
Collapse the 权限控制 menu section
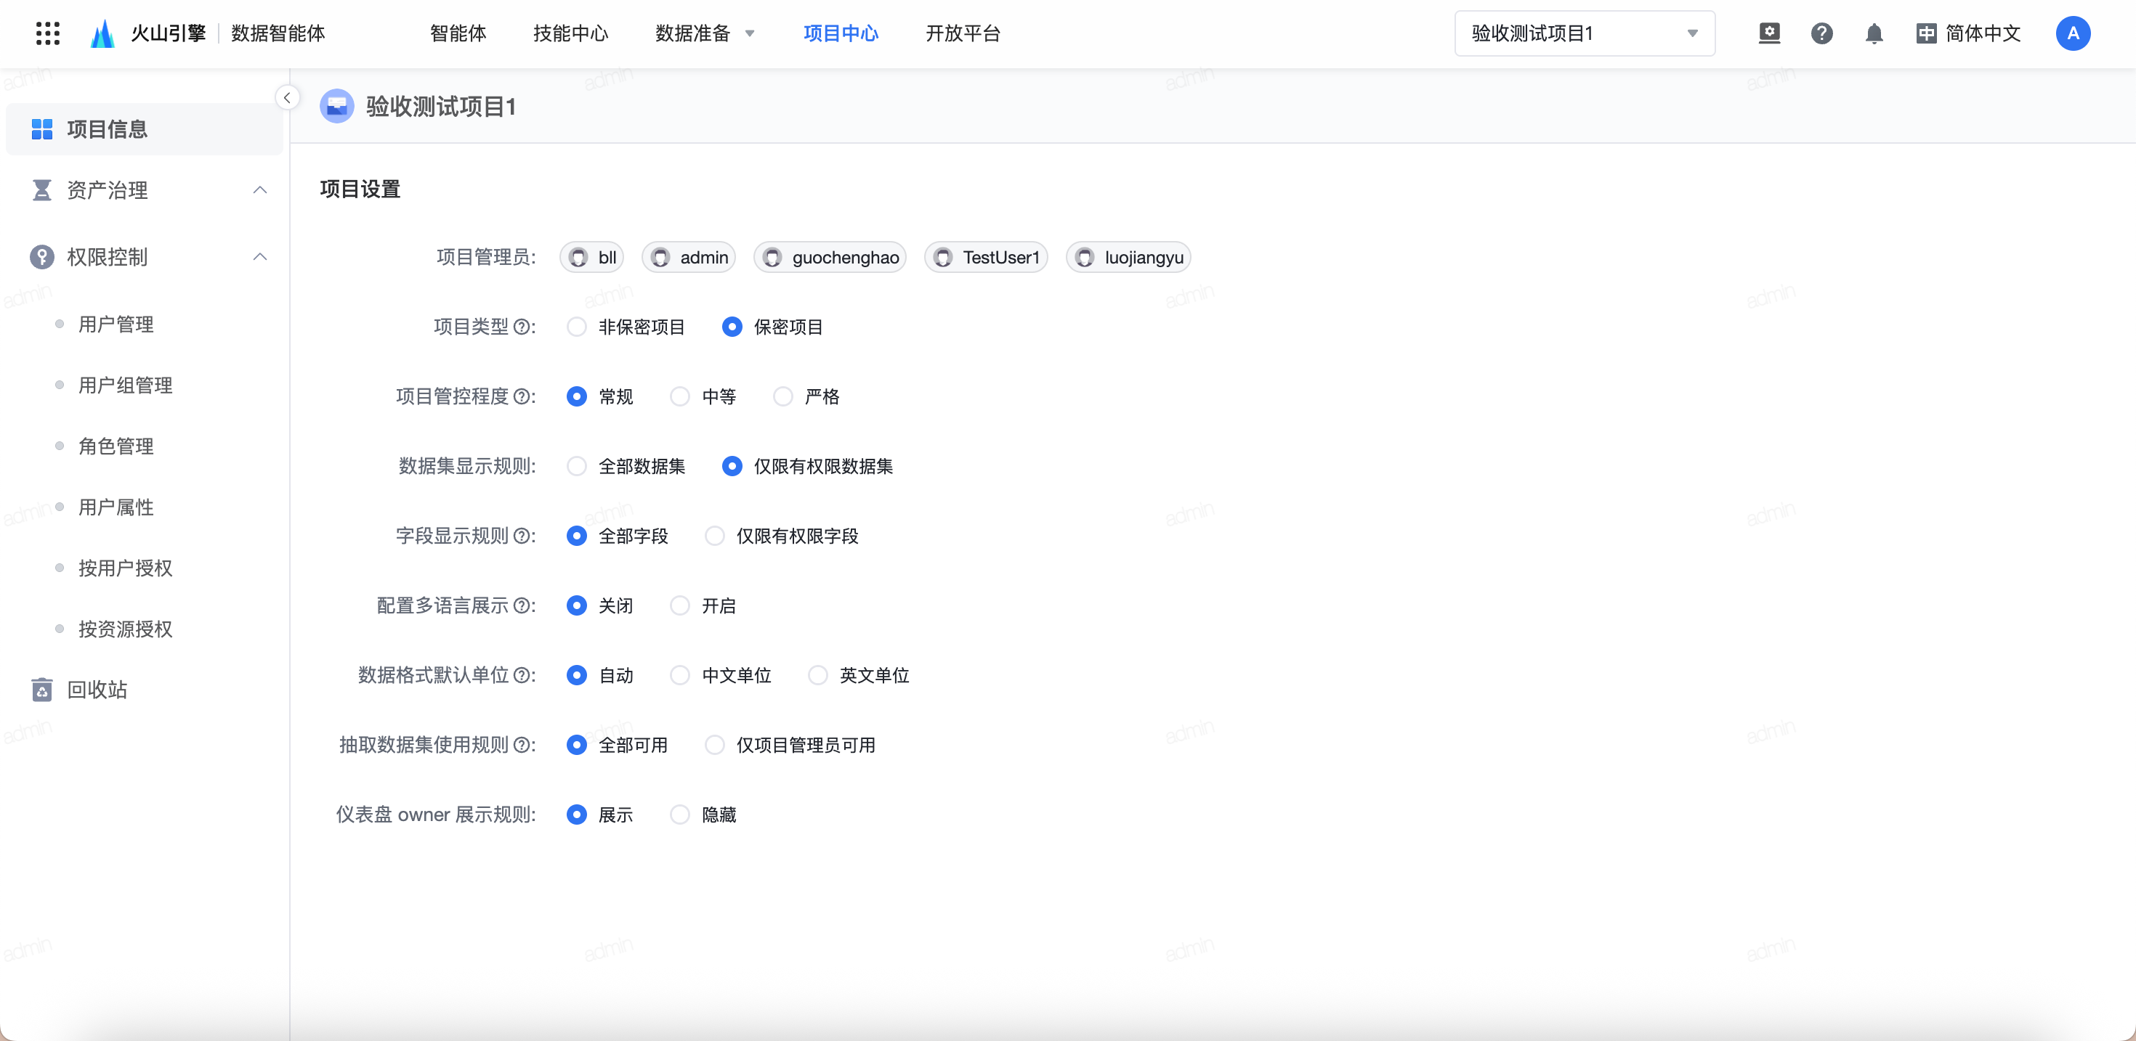(x=259, y=257)
